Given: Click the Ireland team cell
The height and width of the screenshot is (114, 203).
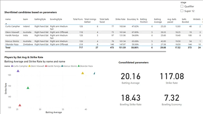Looking at the screenshot, I should point(26,26).
